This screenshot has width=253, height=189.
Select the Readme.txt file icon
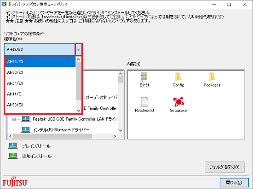144,102
